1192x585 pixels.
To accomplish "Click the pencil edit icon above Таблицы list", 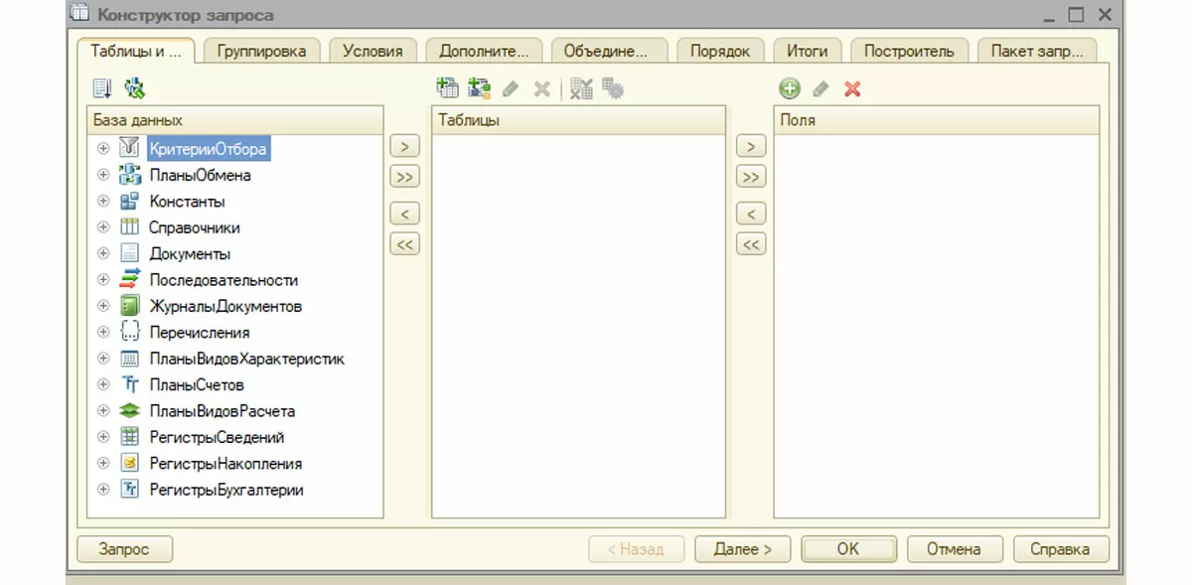I will [x=511, y=89].
